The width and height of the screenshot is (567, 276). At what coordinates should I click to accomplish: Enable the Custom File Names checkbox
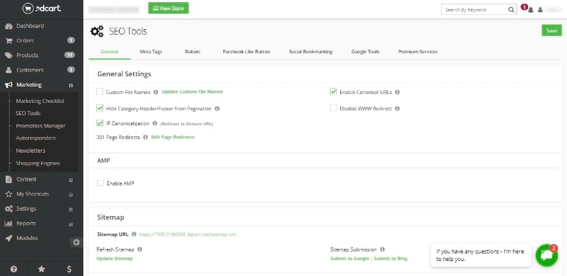coord(100,91)
